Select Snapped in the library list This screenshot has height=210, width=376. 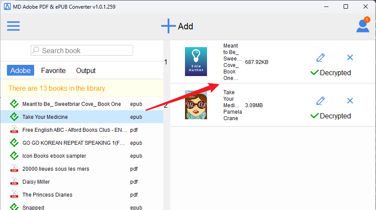point(82,206)
